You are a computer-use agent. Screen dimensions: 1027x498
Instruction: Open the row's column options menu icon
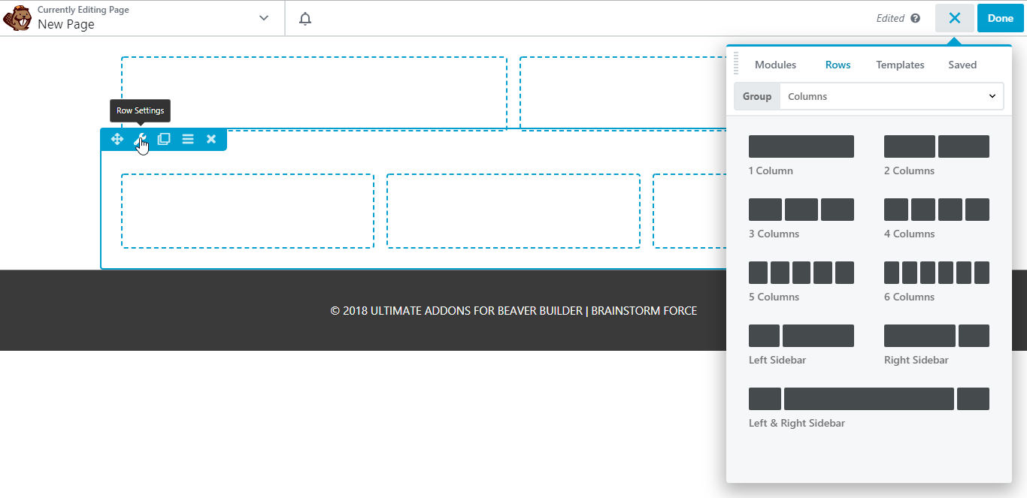click(188, 139)
